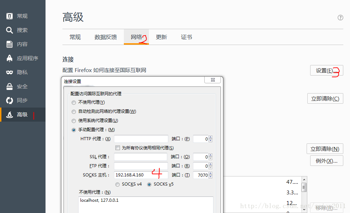Select SOCKS v4 radio button

pyautogui.click(x=117, y=184)
